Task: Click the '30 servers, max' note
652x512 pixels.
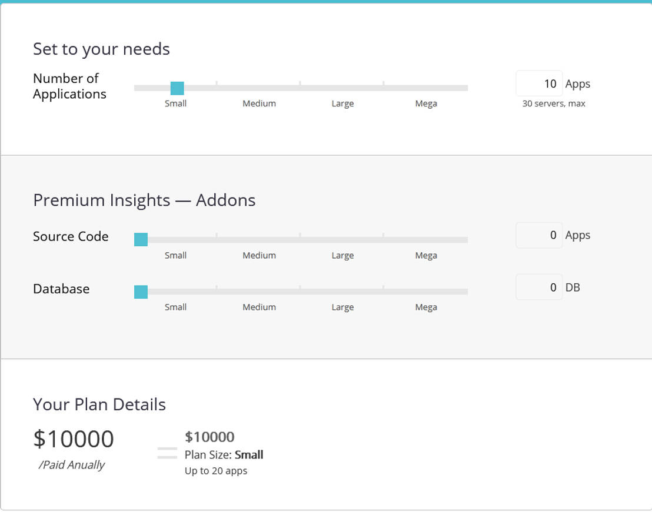Action: [x=554, y=103]
